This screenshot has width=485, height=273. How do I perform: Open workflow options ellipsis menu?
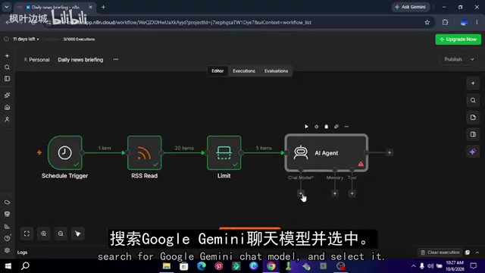tap(116, 59)
